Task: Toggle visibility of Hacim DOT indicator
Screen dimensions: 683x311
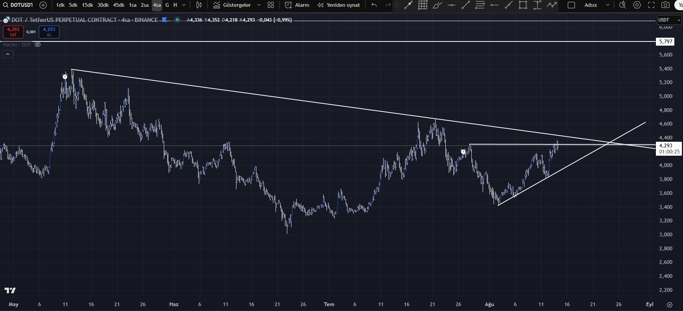Action: coord(38,44)
